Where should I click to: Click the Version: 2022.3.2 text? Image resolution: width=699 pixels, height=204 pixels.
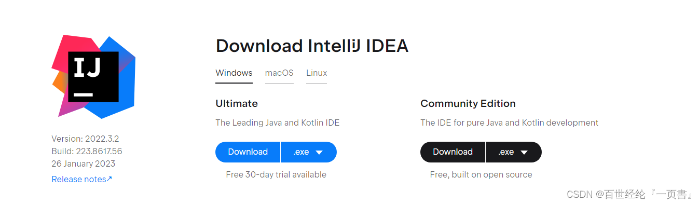pyautogui.click(x=85, y=139)
